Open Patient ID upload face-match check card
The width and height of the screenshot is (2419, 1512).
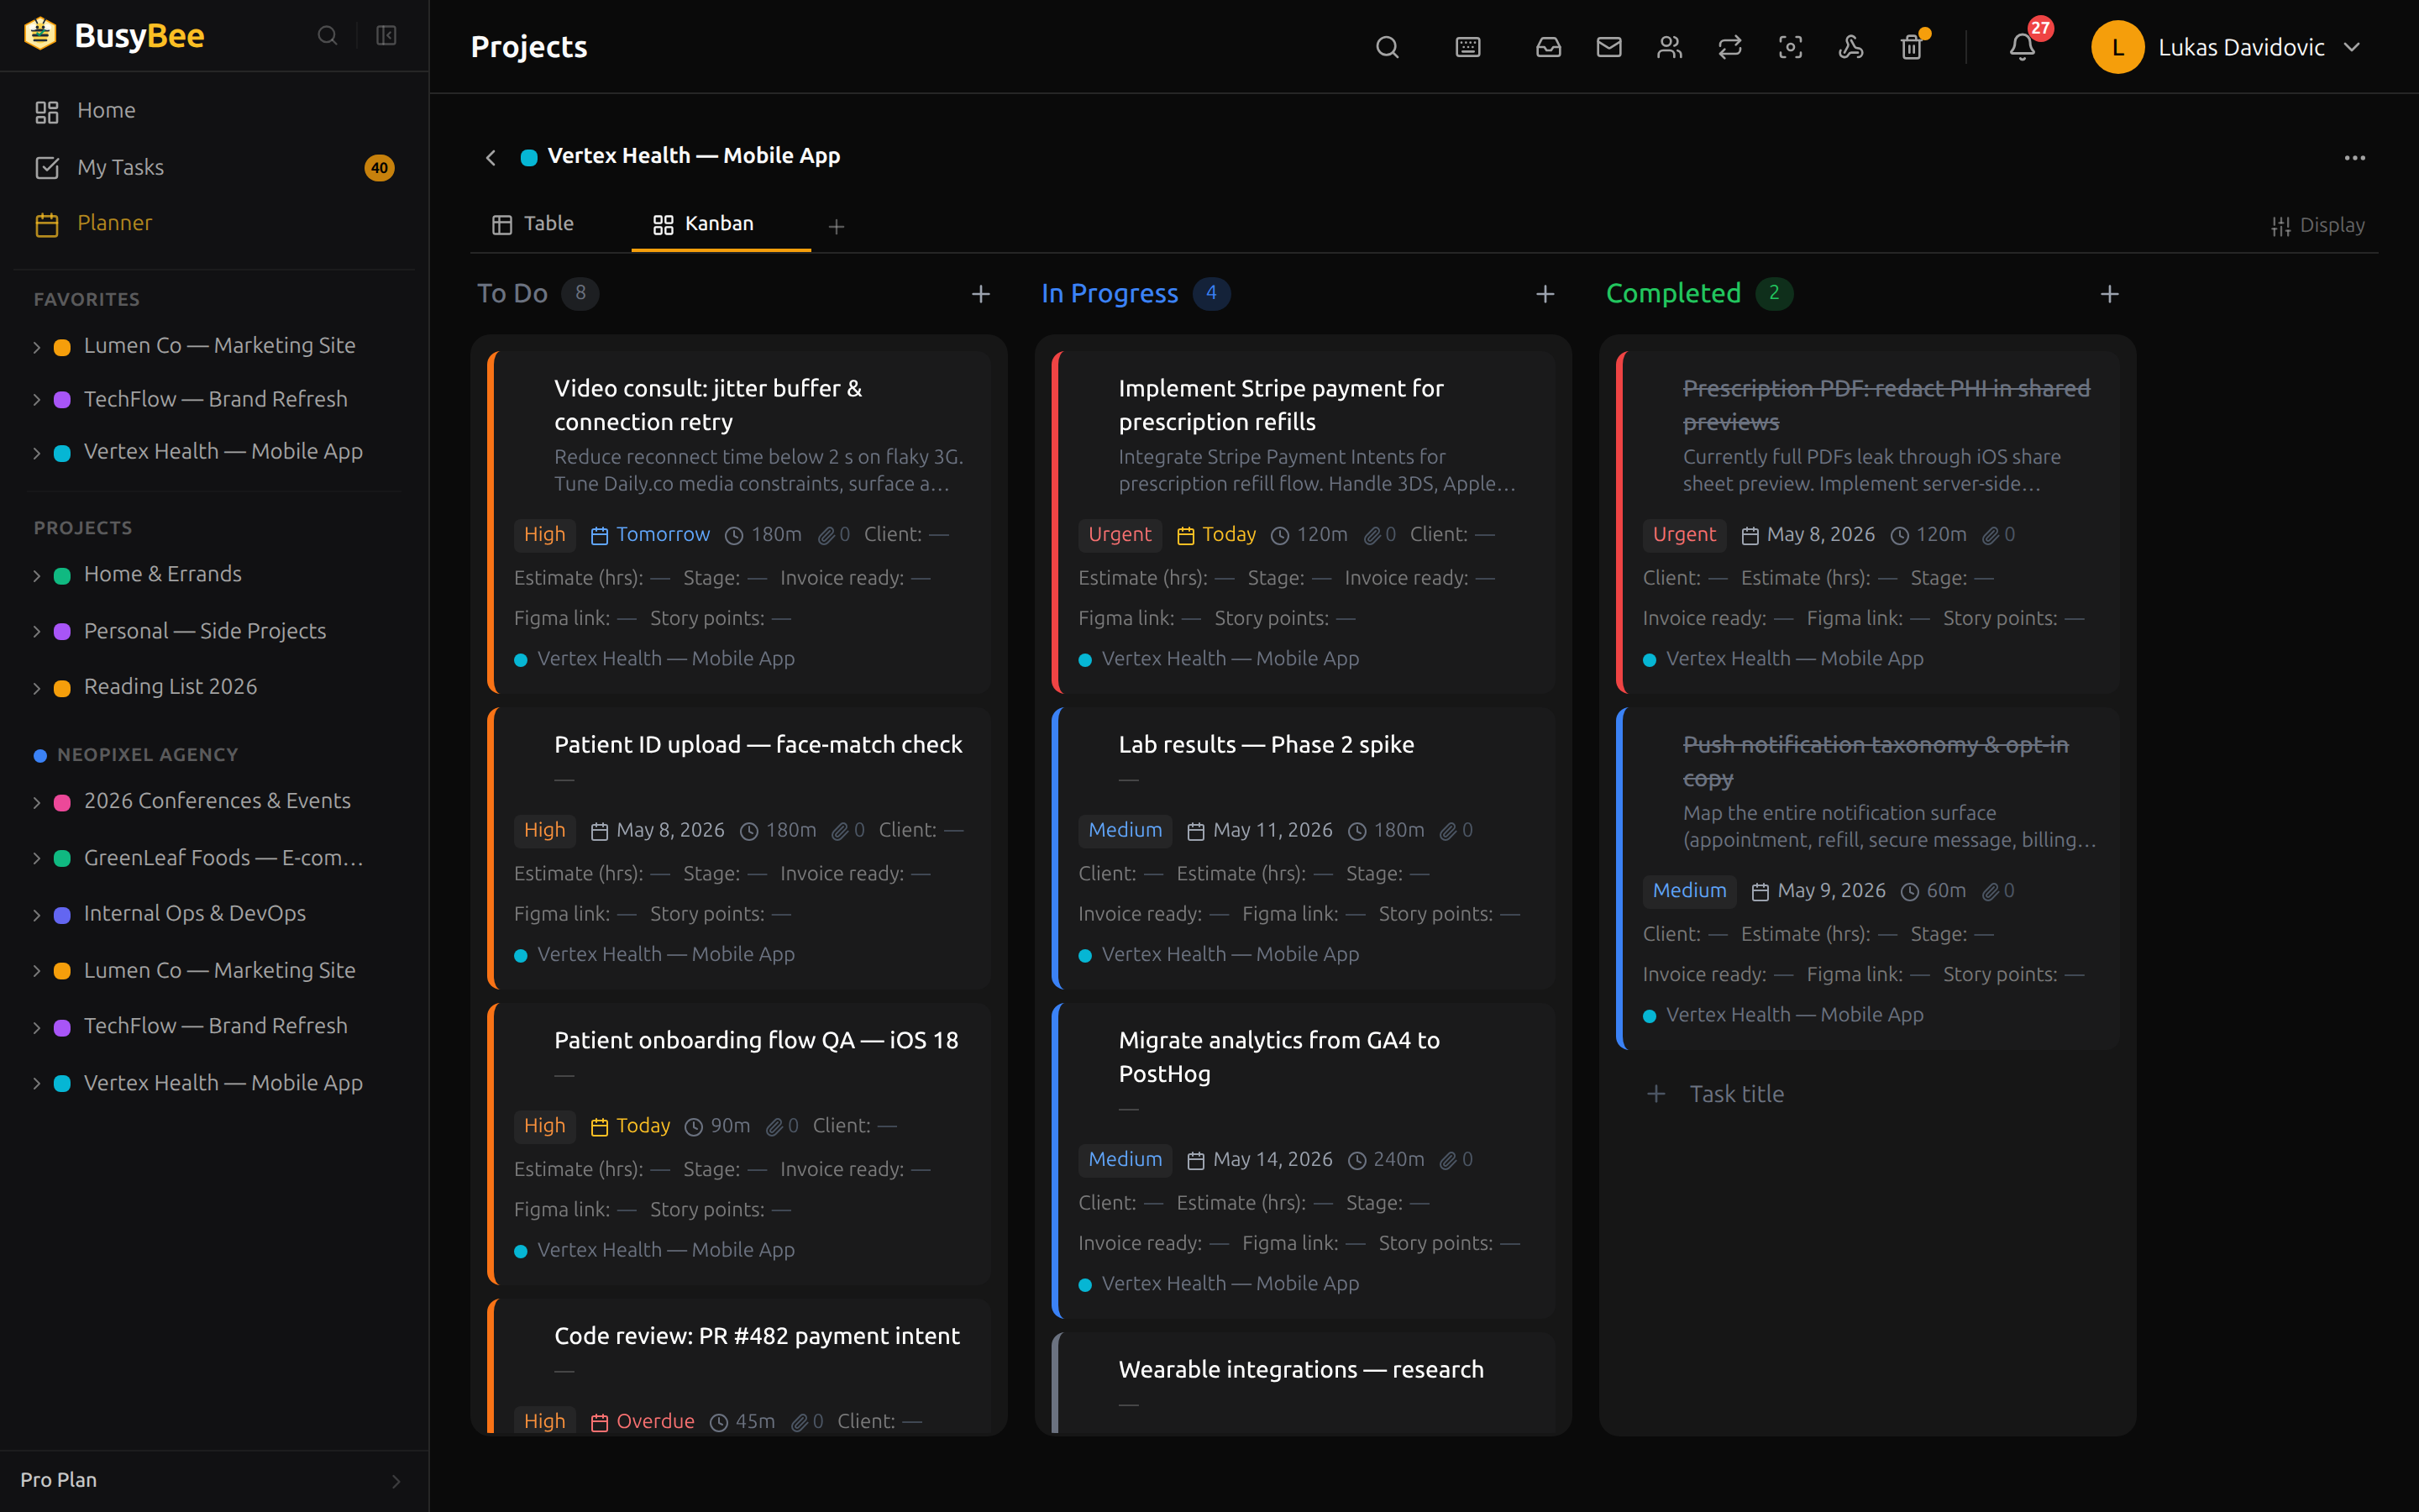740,848
